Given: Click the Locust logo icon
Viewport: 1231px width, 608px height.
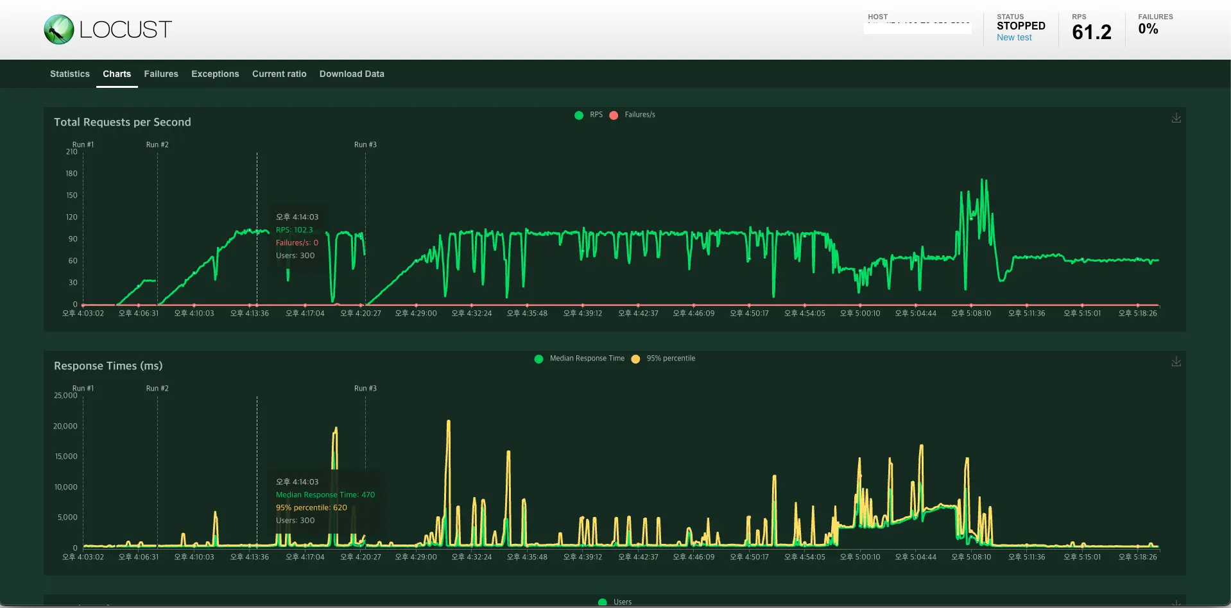Looking at the screenshot, I should [59, 30].
